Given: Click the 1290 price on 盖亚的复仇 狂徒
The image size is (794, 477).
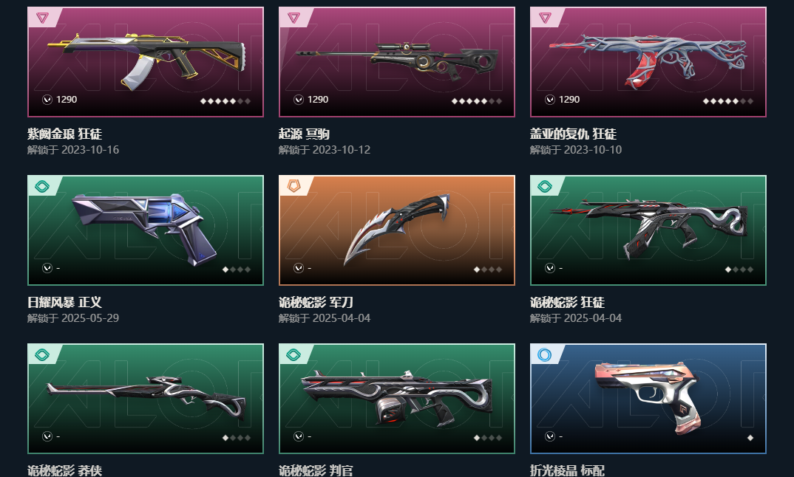Looking at the screenshot, I should [x=569, y=100].
